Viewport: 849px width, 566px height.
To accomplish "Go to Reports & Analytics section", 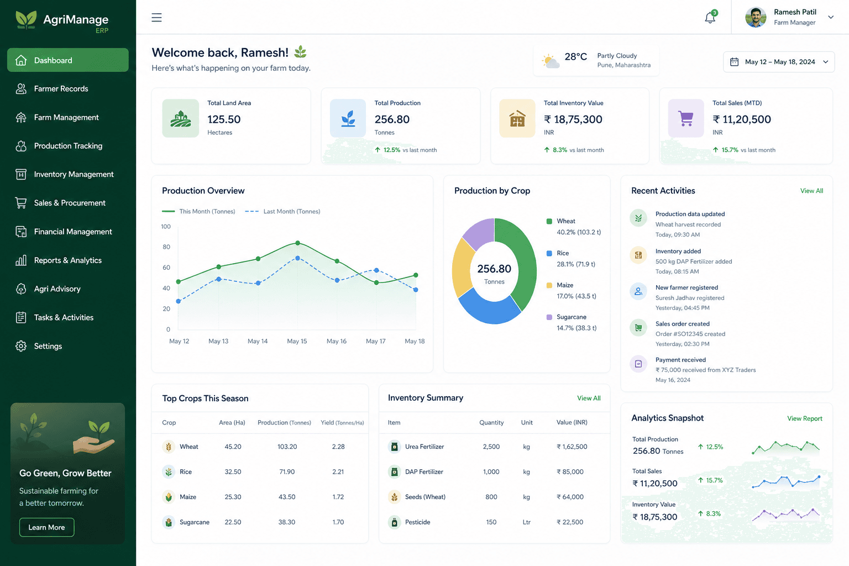I will click(x=68, y=260).
